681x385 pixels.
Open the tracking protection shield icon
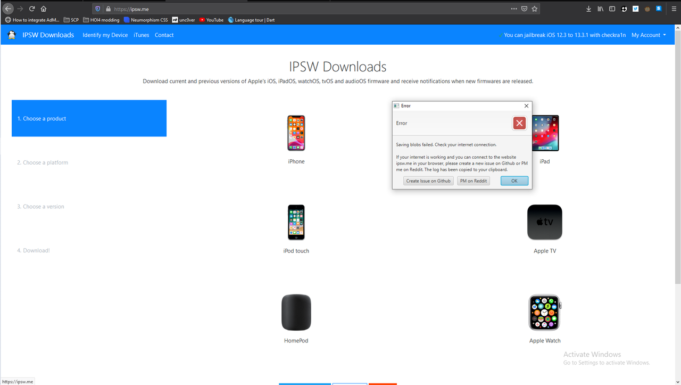tap(98, 9)
